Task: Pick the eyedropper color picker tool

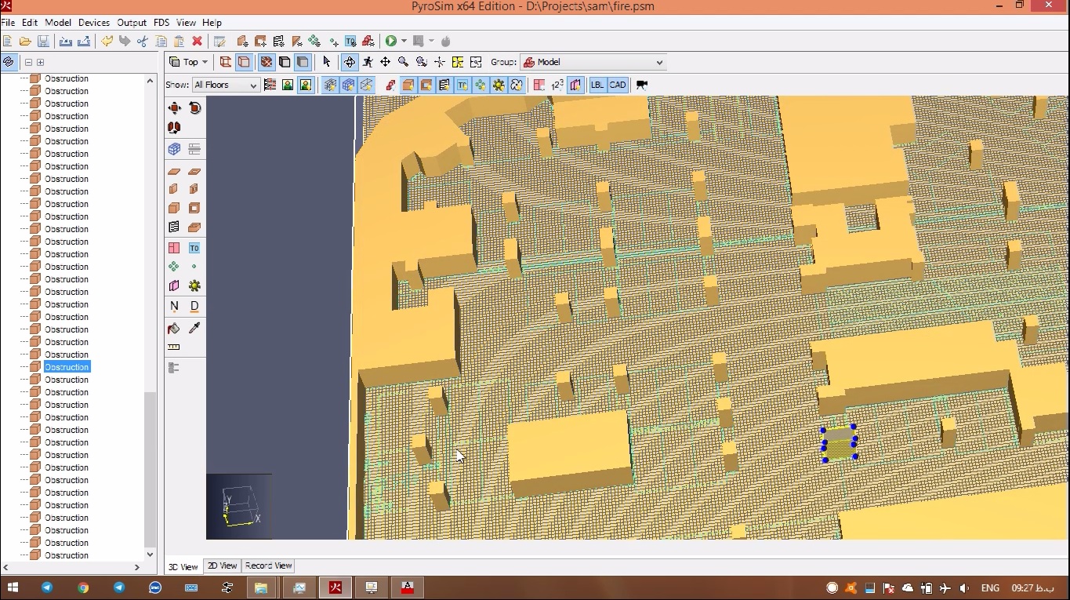Action: [194, 328]
